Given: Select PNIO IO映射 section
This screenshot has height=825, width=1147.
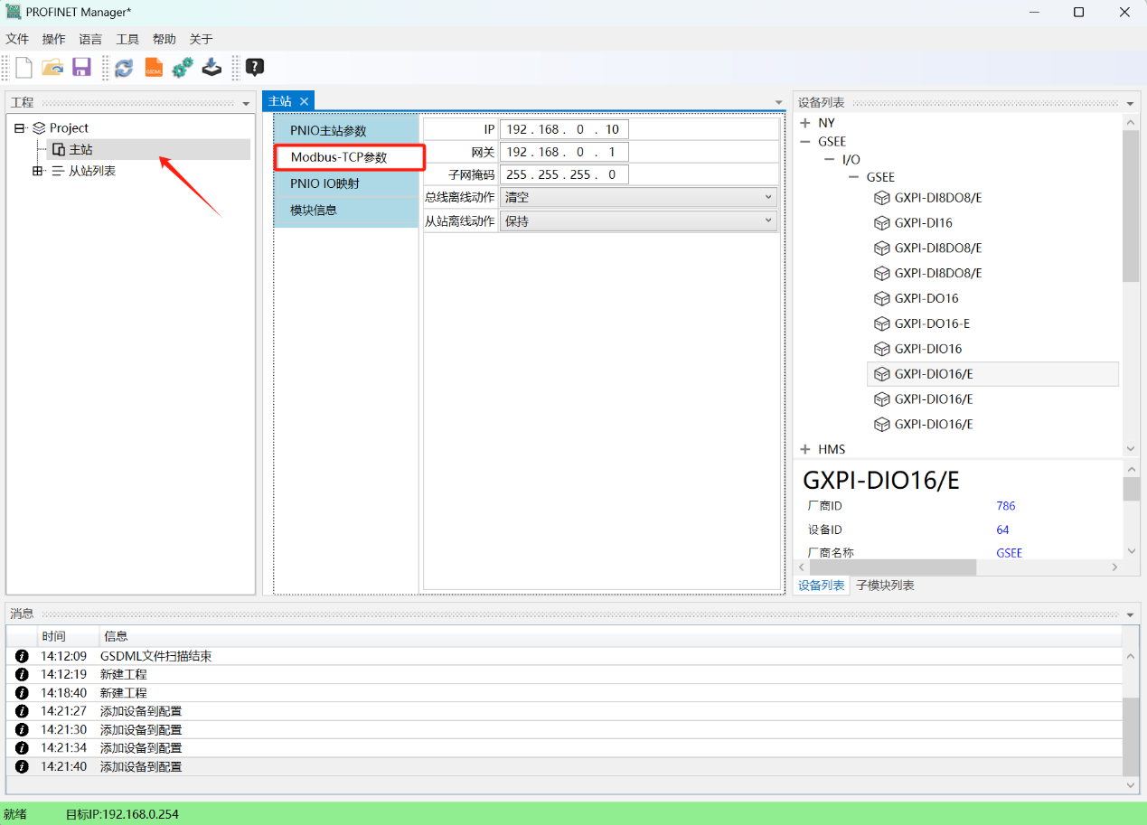Looking at the screenshot, I should (347, 183).
